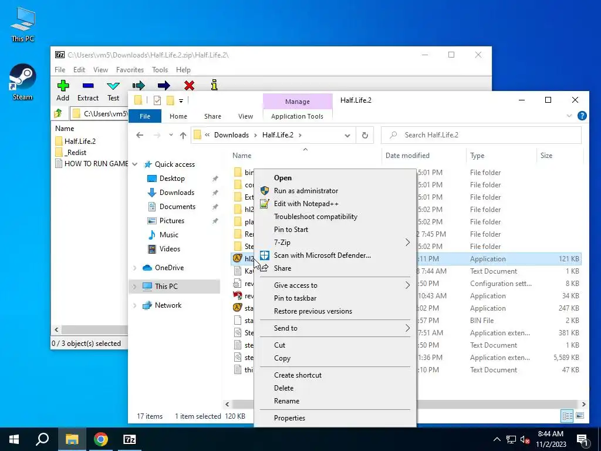Expand the 7-Zip submenu
The width and height of the screenshot is (601, 451).
pos(335,243)
